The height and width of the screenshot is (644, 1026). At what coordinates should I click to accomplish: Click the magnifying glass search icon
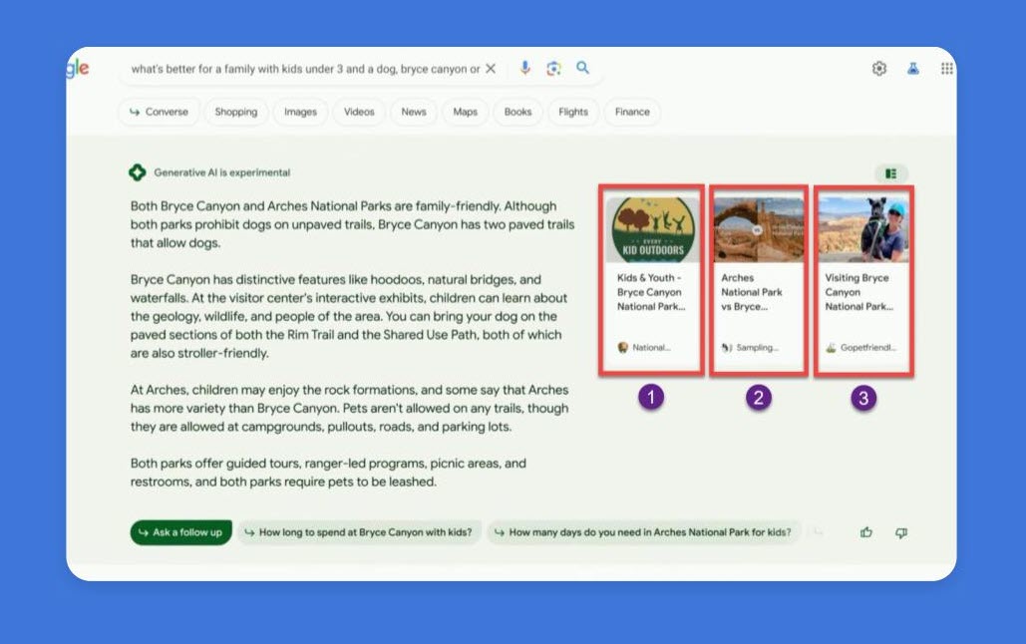pyautogui.click(x=583, y=68)
